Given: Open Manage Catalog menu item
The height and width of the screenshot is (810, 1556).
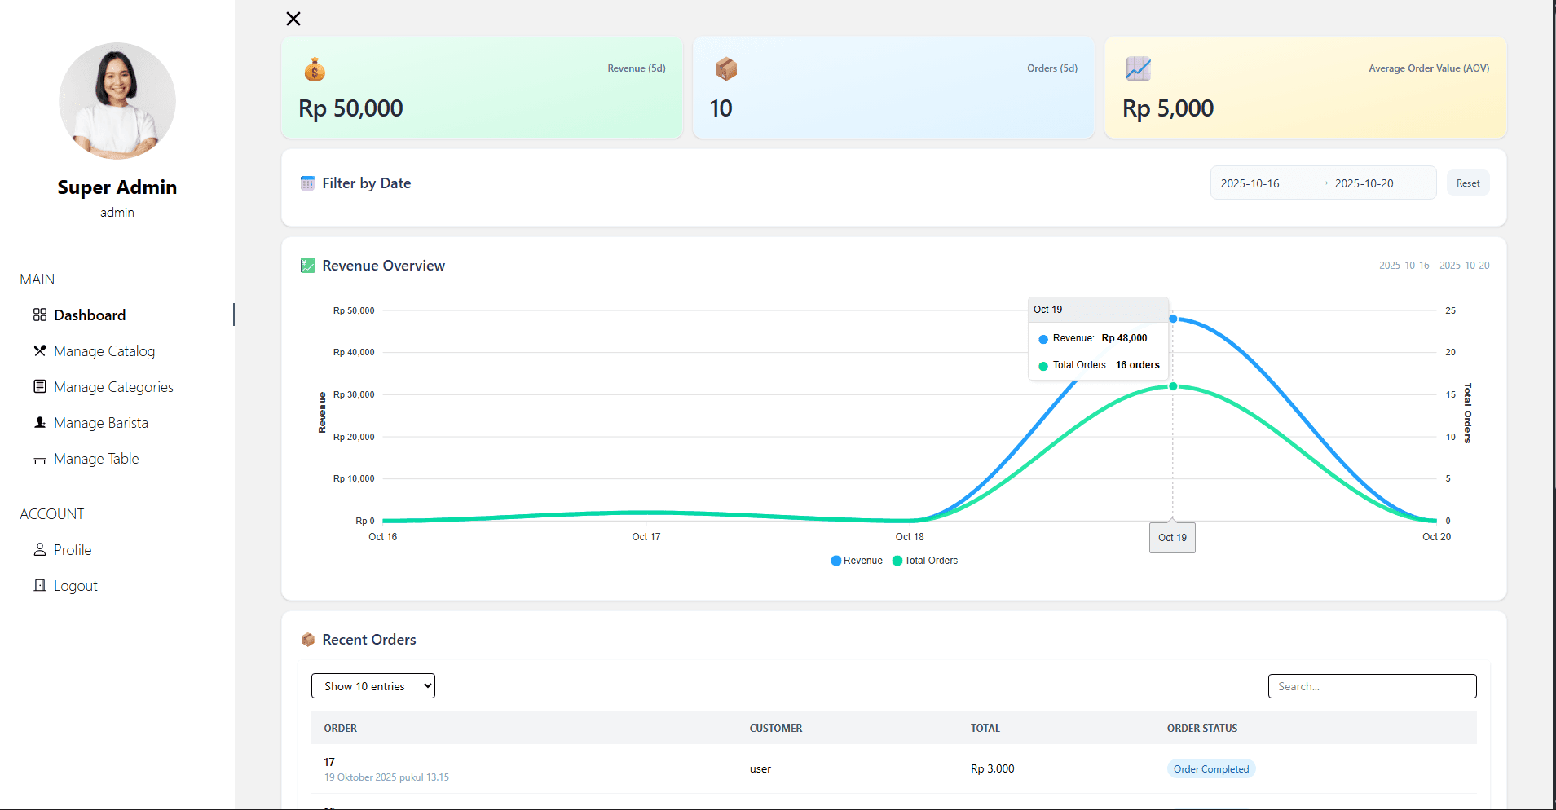Looking at the screenshot, I should point(104,351).
